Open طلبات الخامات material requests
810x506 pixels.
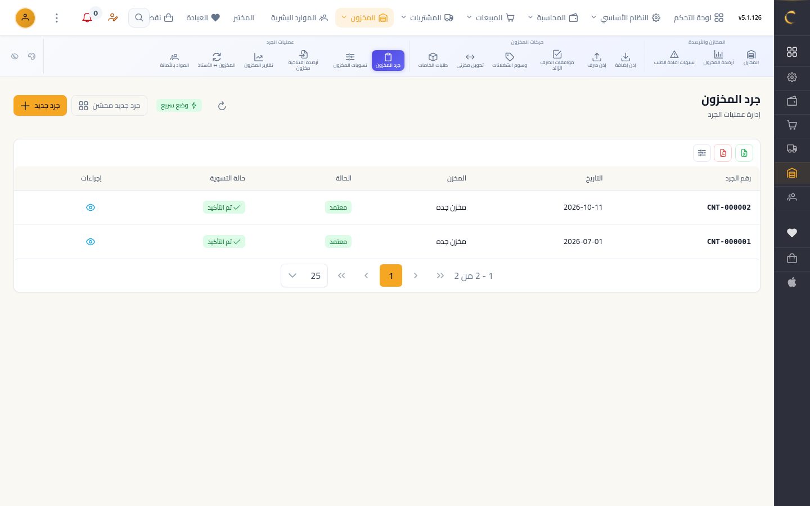click(433, 60)
